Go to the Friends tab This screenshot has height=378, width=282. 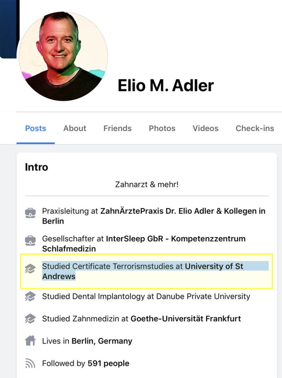[118, 128]
